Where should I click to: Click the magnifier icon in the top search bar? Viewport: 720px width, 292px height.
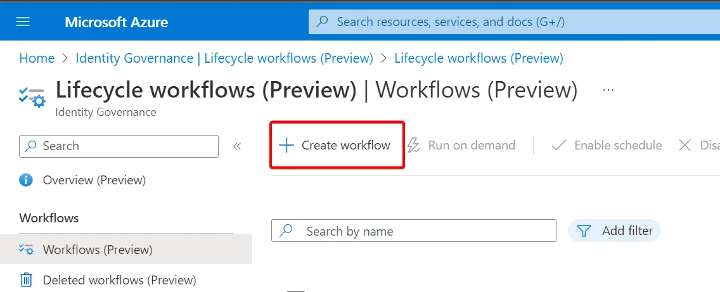323,22
